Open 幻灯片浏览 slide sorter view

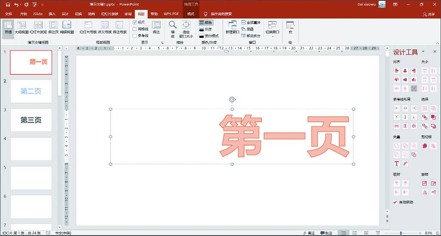coord(38,27)
